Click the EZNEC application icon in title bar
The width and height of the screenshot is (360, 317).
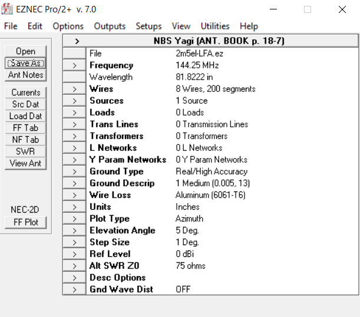pos(8,9)
